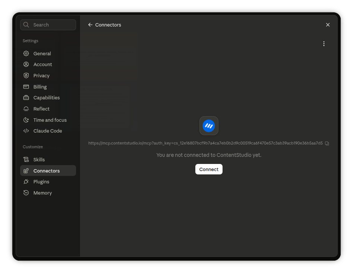Image resolution: width=353 pixels, height=273 pixels.
Task: Click the Connectors header title
Action: pos(108,25)
